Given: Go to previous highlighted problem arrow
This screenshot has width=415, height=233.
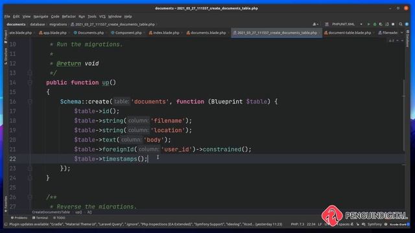Looking at the screenshot, I should (x=397, y=41).
